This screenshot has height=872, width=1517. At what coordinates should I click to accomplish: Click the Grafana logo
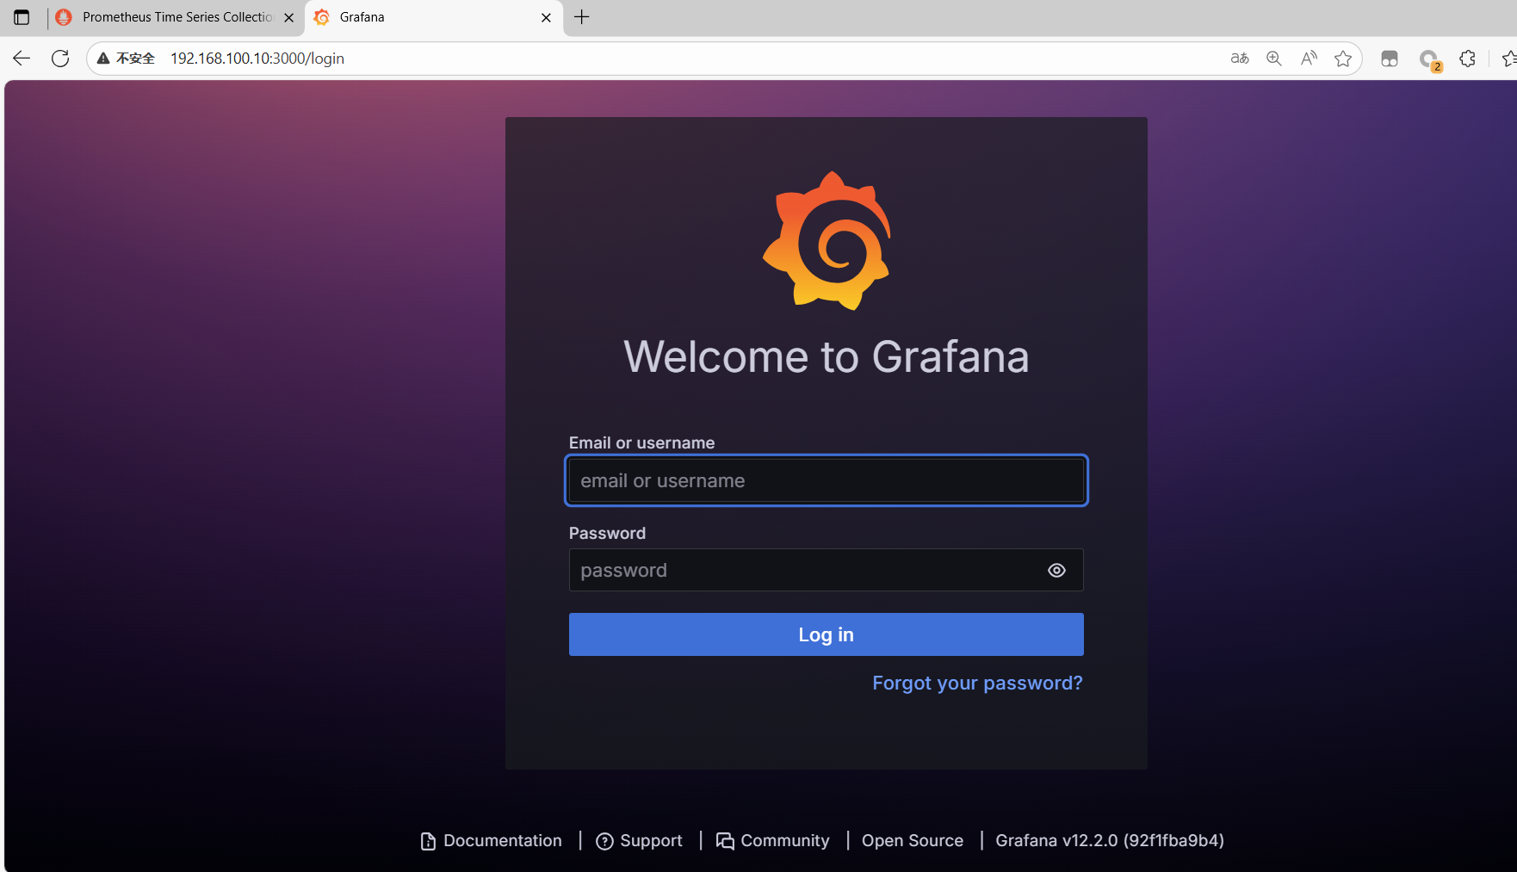click(x=827, y=240)
